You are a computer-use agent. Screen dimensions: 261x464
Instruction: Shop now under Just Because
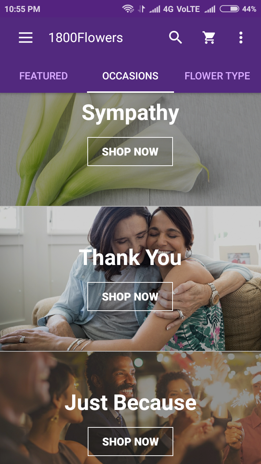click(130, 442)
